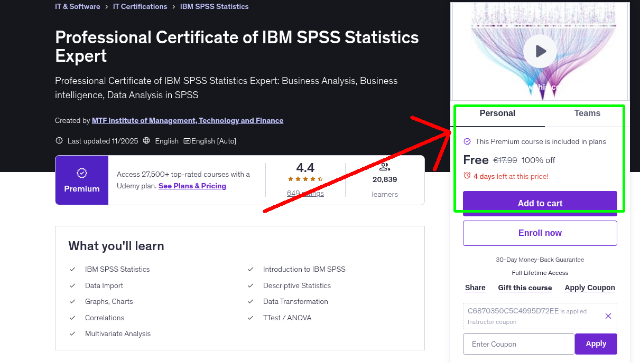The image size is (640, 363).
Task: Open Gift this course
Action: [x=525, y=288]
